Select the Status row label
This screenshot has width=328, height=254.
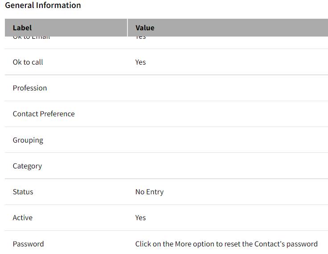pos(23,192)
